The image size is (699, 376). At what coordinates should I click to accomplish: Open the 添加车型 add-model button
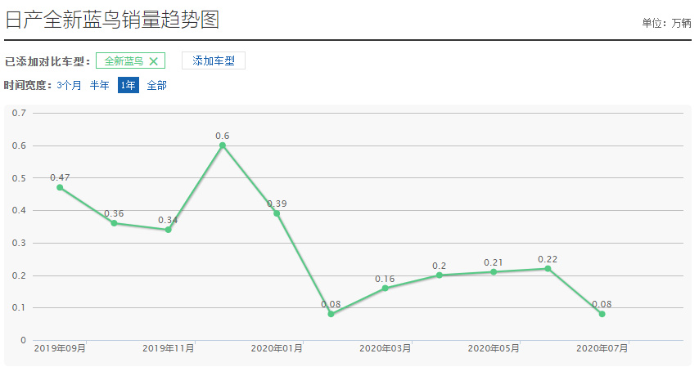pos(214,61)
